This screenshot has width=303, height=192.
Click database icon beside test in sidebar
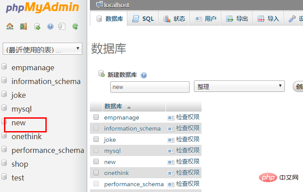tap(4, 176)
